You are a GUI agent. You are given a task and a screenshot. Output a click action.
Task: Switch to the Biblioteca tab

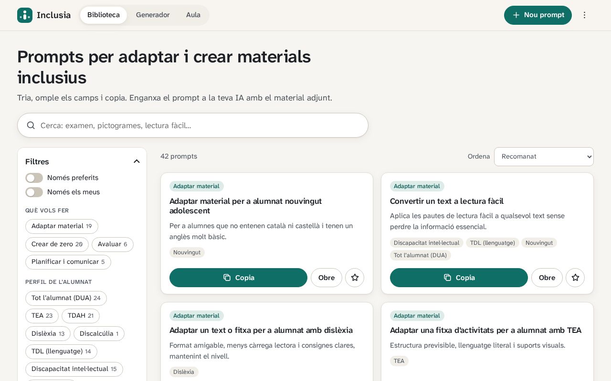point(104,15)
